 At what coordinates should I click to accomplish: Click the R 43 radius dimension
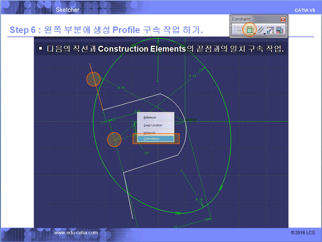(193, 76)
